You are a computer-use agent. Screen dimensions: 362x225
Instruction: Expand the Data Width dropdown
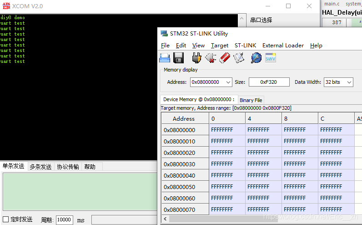pos(349,82)
